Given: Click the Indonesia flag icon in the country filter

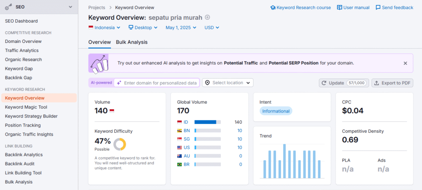Looking at the screenshot, I should point(91,28).
